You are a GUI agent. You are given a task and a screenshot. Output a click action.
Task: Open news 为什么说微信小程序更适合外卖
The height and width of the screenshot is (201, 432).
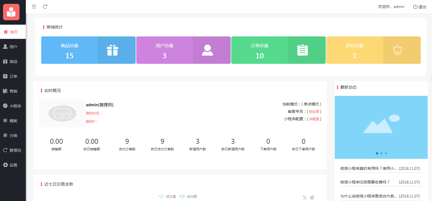pos(369,196)
